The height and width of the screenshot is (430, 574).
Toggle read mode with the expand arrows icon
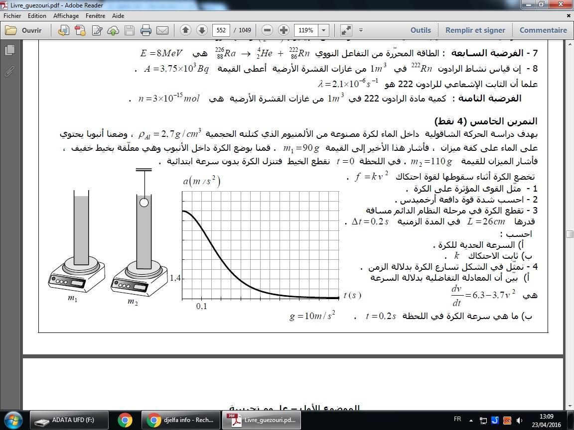(346, 30)
